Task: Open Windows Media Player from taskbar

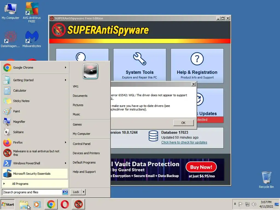Action: point(37,204)
